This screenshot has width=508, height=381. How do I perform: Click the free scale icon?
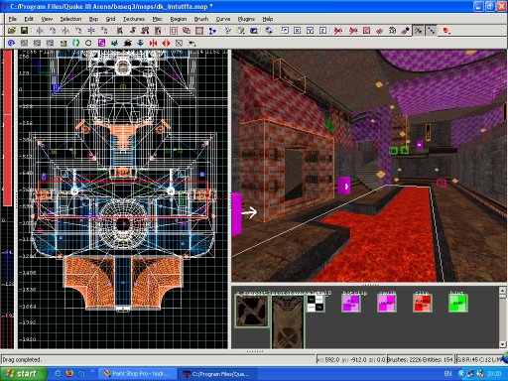(285, 31)
